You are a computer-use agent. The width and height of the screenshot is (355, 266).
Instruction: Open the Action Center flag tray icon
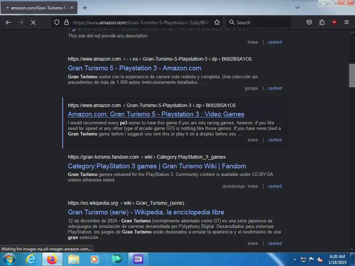click(312, 259)
